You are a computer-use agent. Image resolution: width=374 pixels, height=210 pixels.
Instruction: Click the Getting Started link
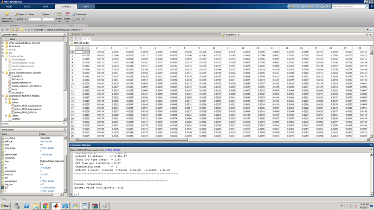click(x=113, y=150)
